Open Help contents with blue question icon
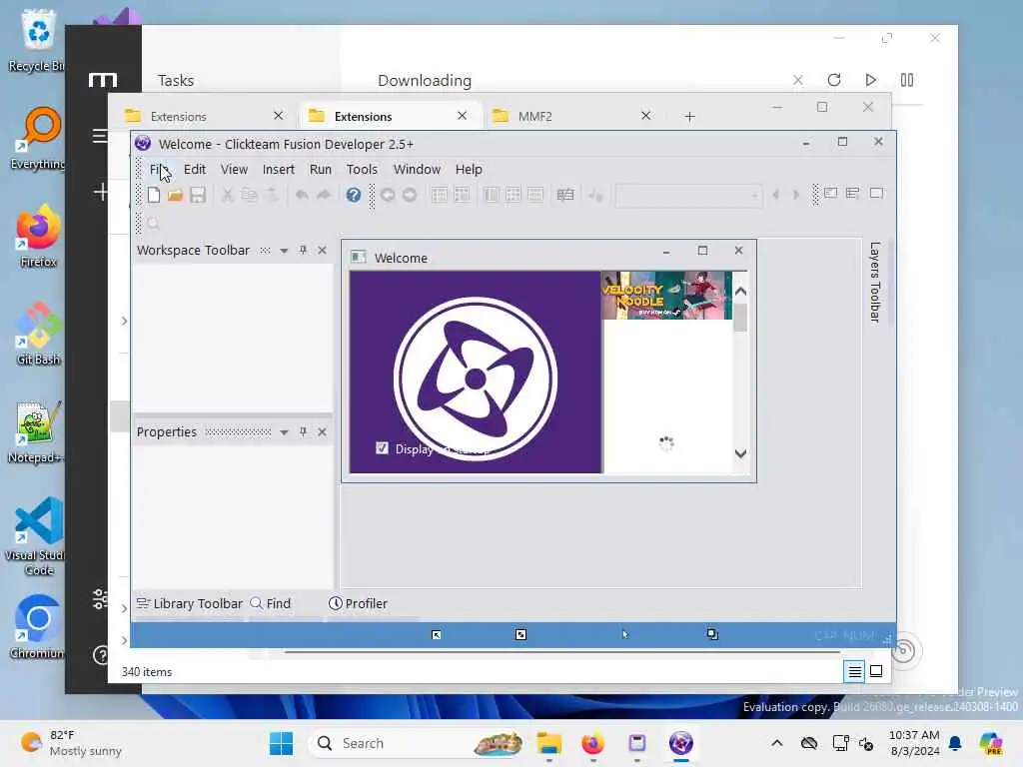This screenshot has width=1023, height=767. coord(354,195)
